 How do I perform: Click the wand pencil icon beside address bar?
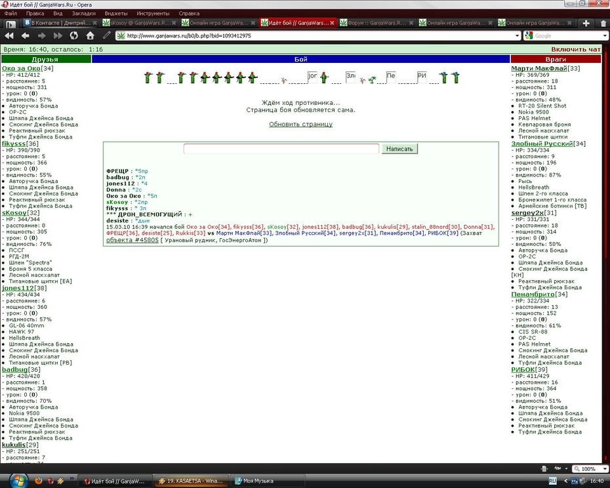tap(106, 36)
